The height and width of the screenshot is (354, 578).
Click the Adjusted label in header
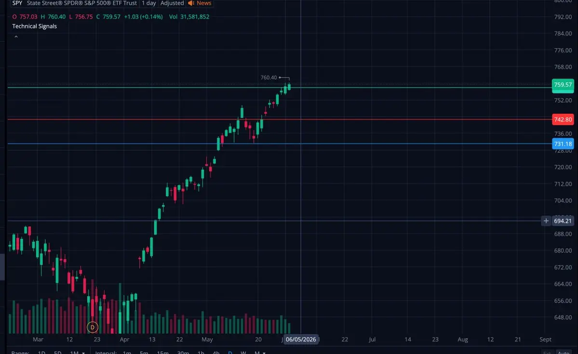tap(172, 3)
